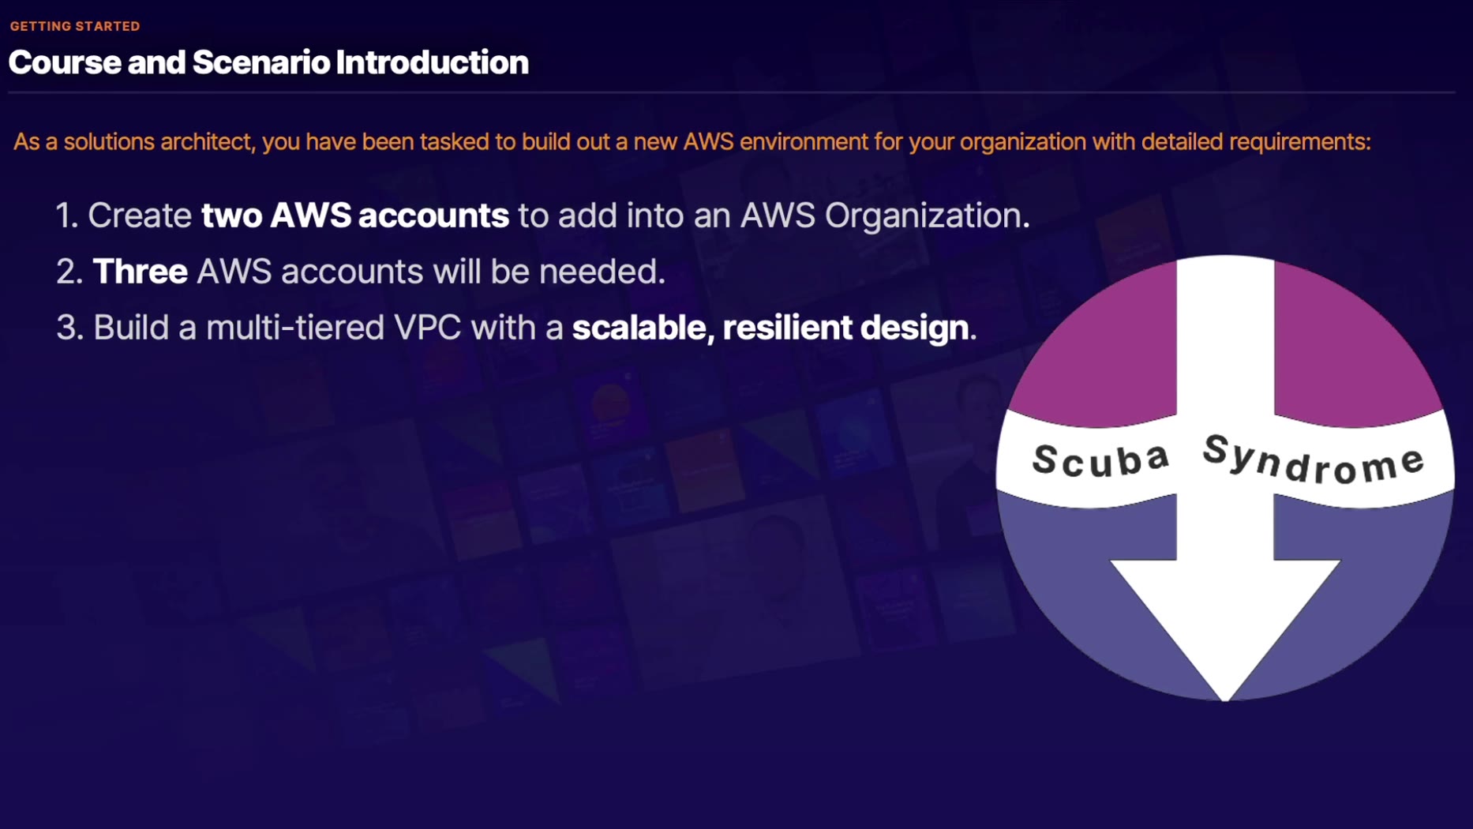Click "AWS accounts will be needed" text

tap(430, 272)
